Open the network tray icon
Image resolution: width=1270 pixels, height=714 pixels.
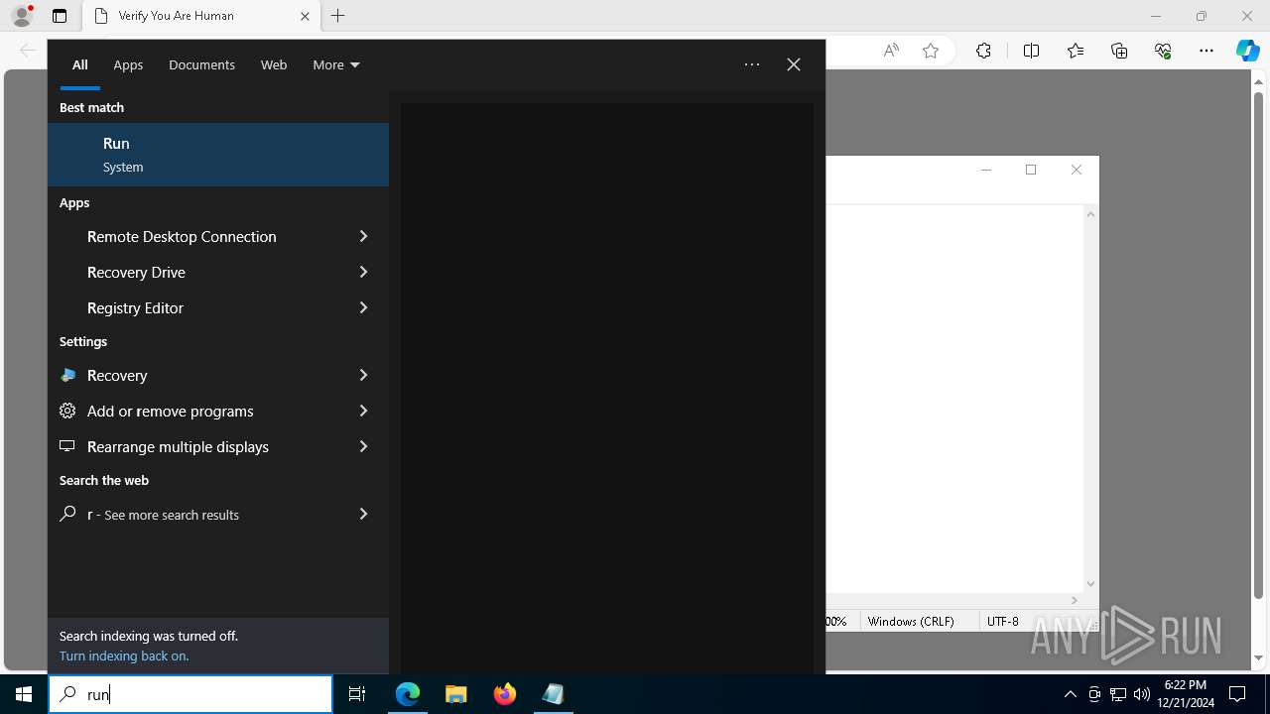1118,694
